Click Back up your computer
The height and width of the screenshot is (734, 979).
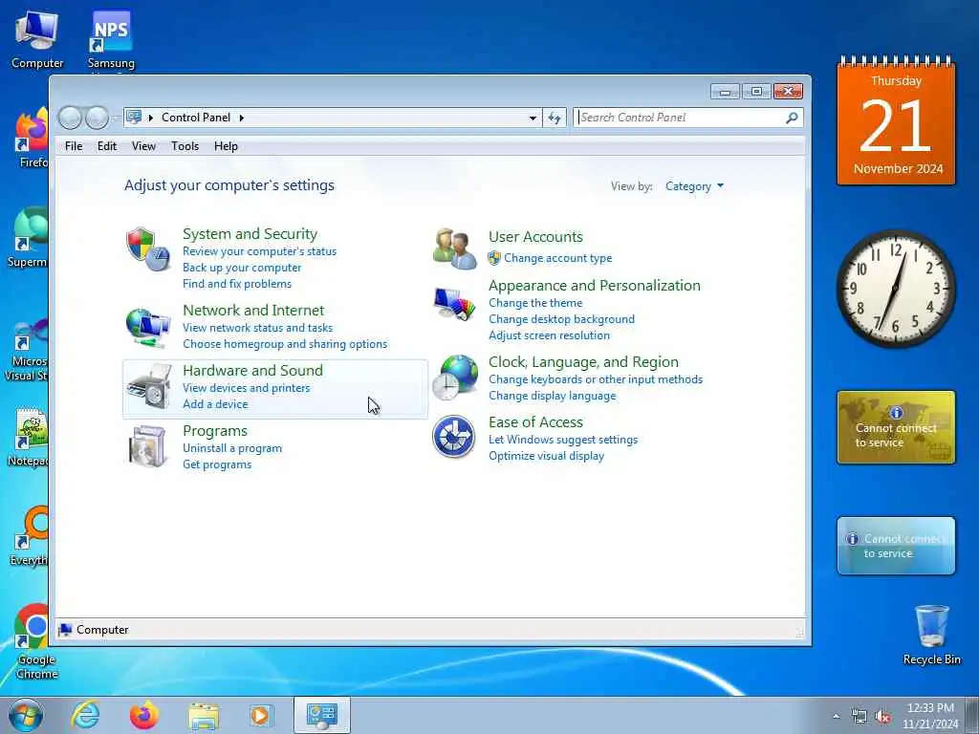(x=242, y=268)
